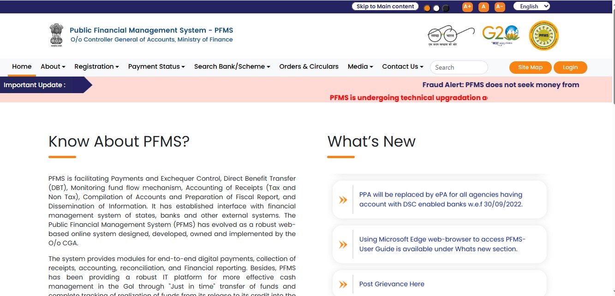Expand the Search Bank/Scheme menu
Image resolution: width=615 pixels, height=296 pixels.
pyautogui.click(x=232, y=66)
